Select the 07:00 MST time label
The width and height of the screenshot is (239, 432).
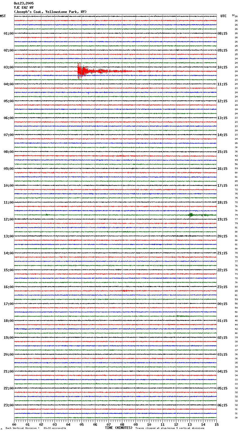pyautogui.click(x=9, y=135)
